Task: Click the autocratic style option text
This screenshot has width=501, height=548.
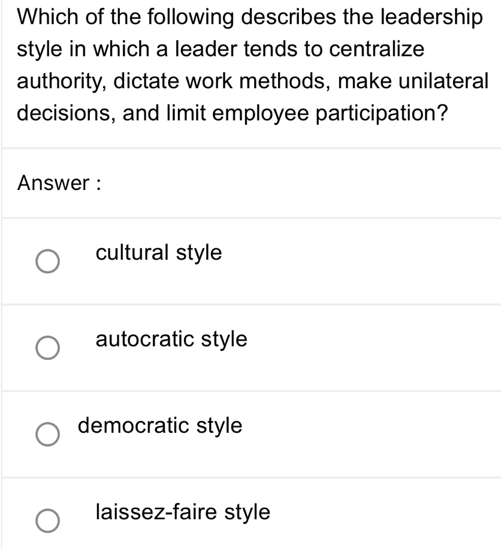Action: coord(171,339)
